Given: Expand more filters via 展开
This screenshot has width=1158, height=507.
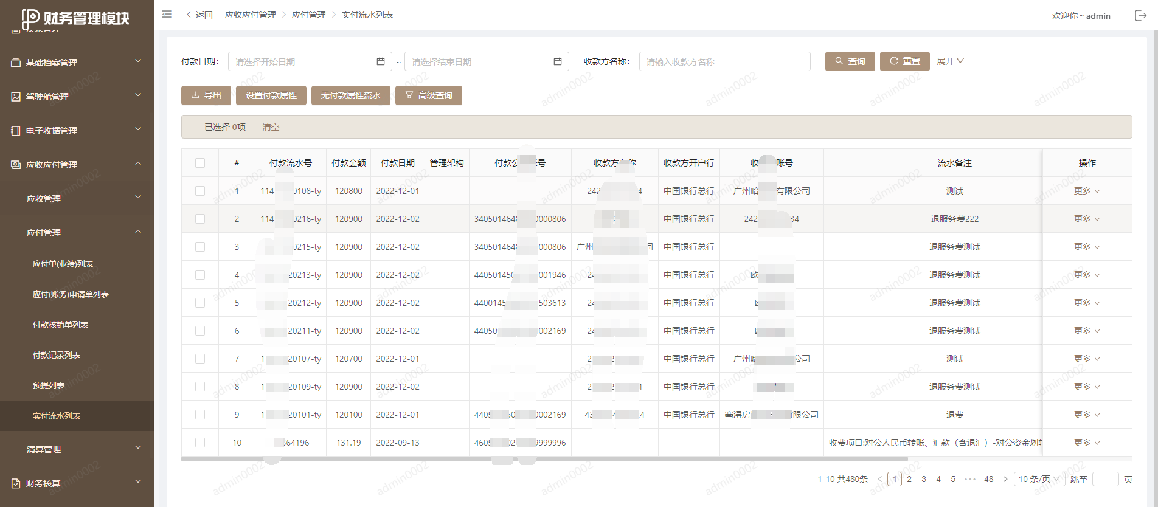Looking at the screenshot, I should (x=950, y=61).
